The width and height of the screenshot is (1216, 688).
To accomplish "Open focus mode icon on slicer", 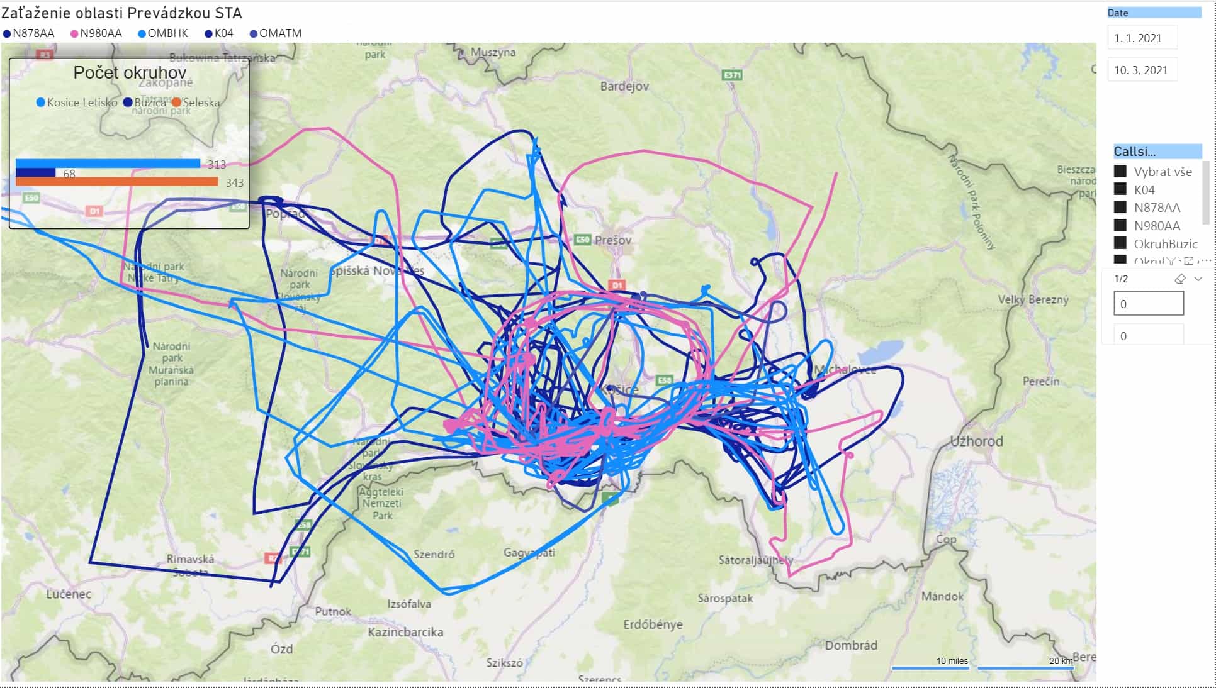I will (x=1188, y=261).
